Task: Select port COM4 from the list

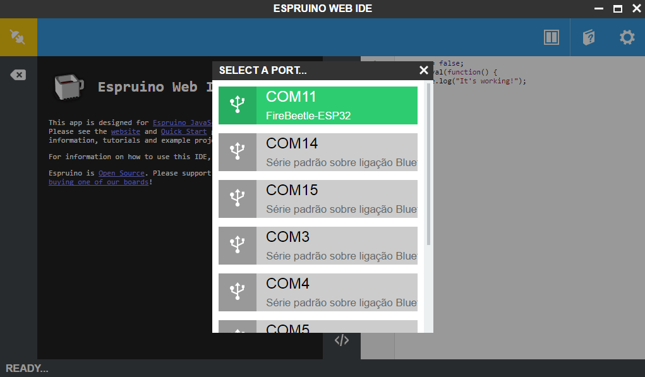Action: pyautogui.click(x=318, y=292)
